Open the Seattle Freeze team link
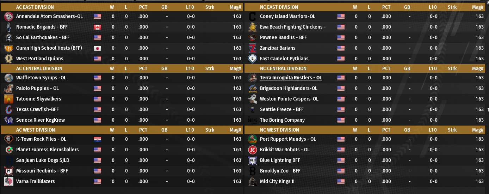 pos(281,109)
